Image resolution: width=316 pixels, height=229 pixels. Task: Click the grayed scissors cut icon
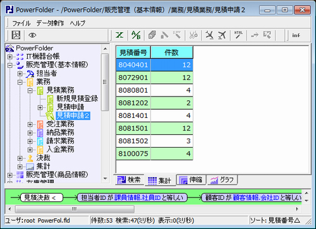click(193, 35)
